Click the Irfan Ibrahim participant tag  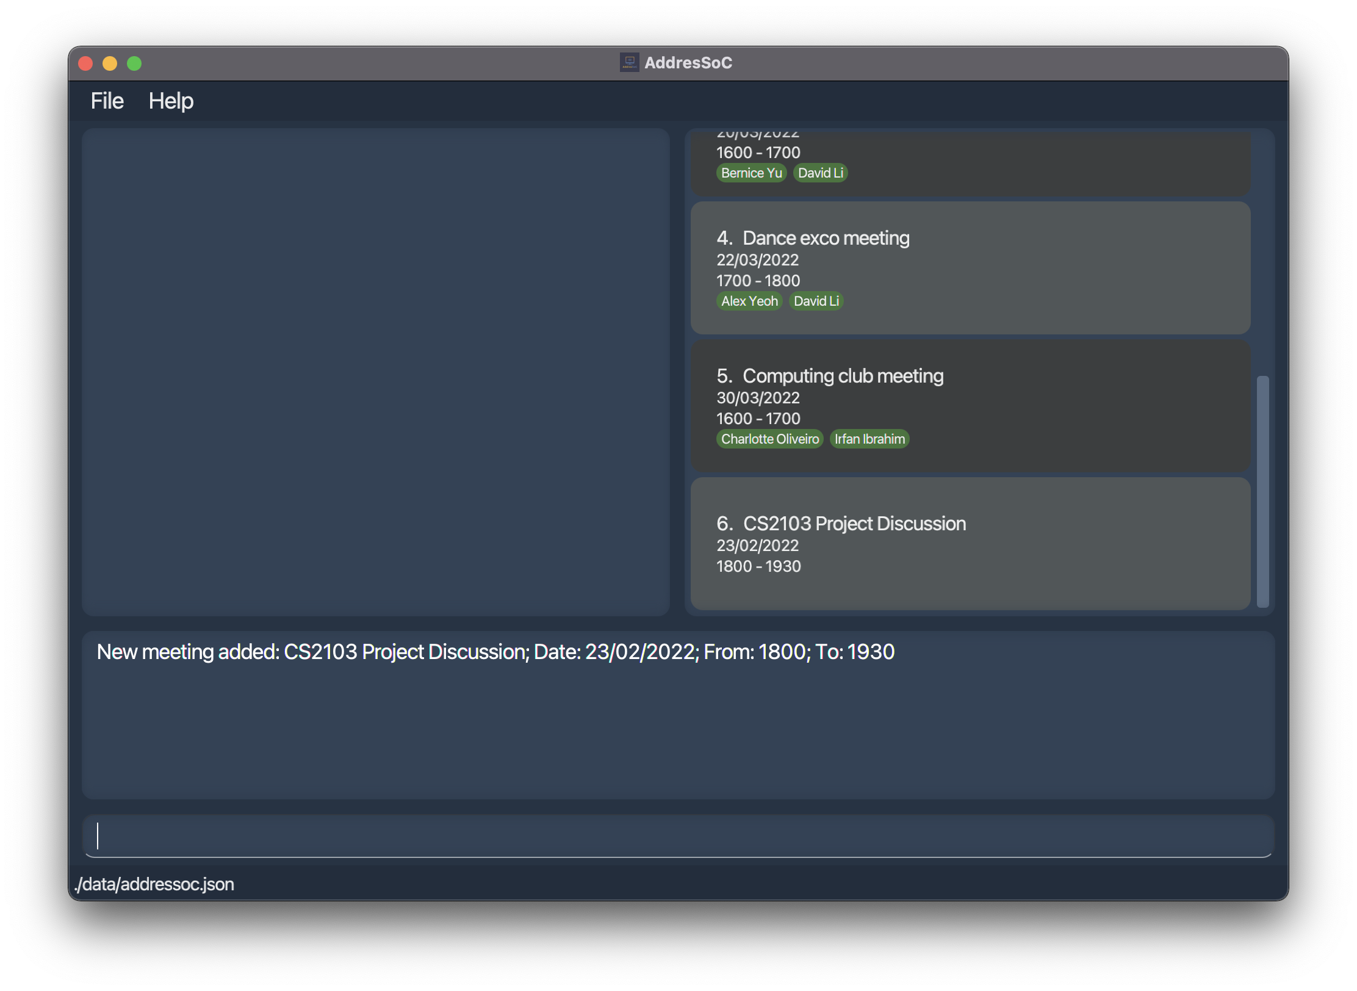coord(869,439)
